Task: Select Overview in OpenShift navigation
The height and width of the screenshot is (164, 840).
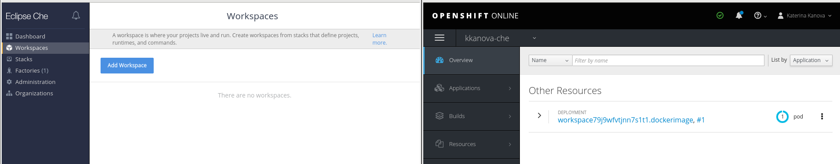Action: tap(472, 60)
